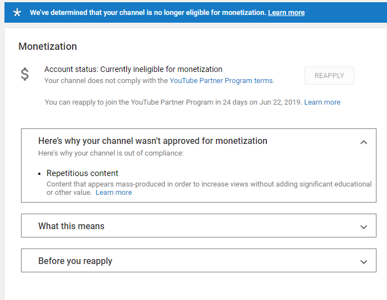This screenshot has width=387, height=300.
Task: Expand the What this means section
Action: click(364, 227)
